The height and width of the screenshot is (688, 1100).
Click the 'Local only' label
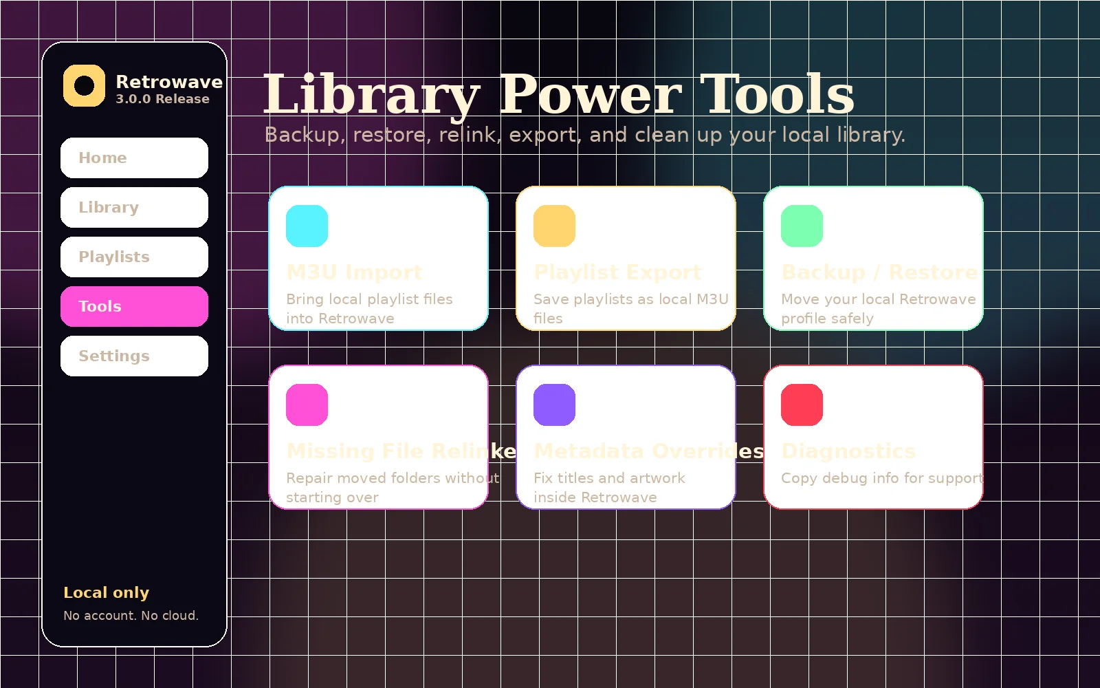click(106, 592)
